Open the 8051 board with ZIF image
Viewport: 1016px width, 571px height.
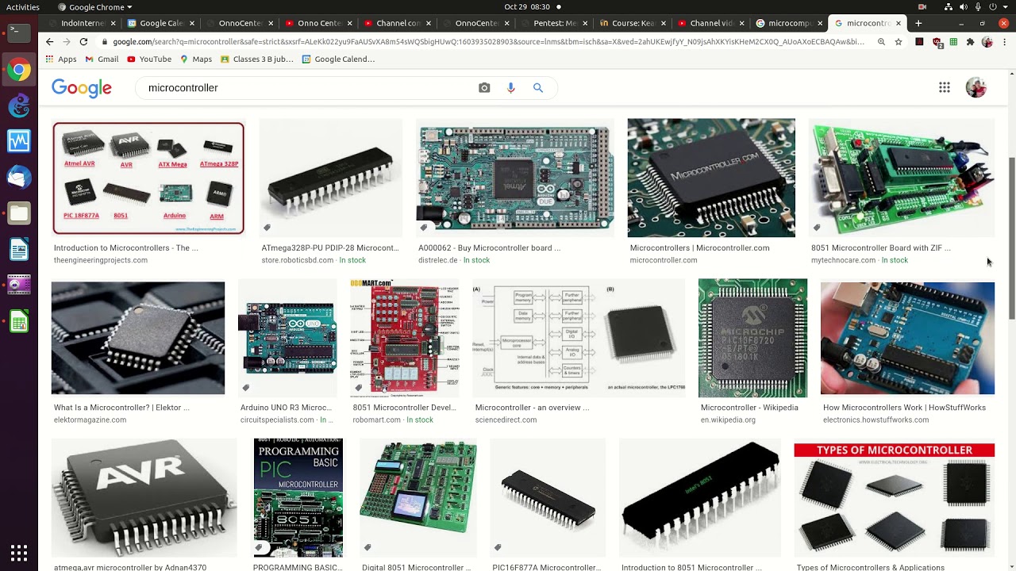point(902,178)
